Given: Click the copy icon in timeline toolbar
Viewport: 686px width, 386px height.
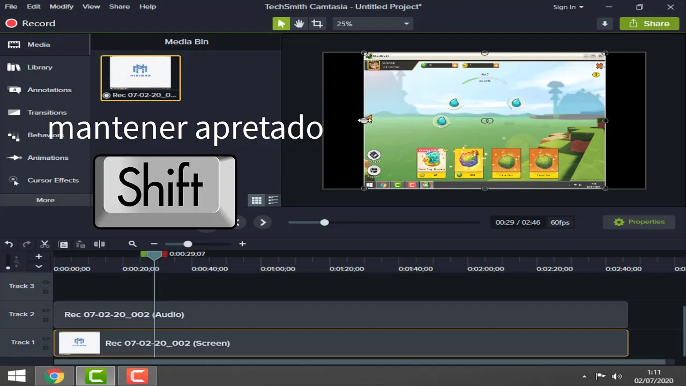Looking at the screenshot, I should pyautogui.click(x=63, y=244).
